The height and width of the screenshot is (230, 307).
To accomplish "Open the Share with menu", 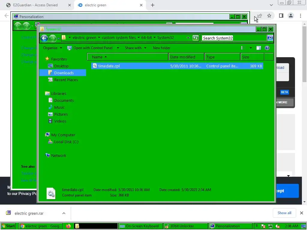I will point(136,48).
